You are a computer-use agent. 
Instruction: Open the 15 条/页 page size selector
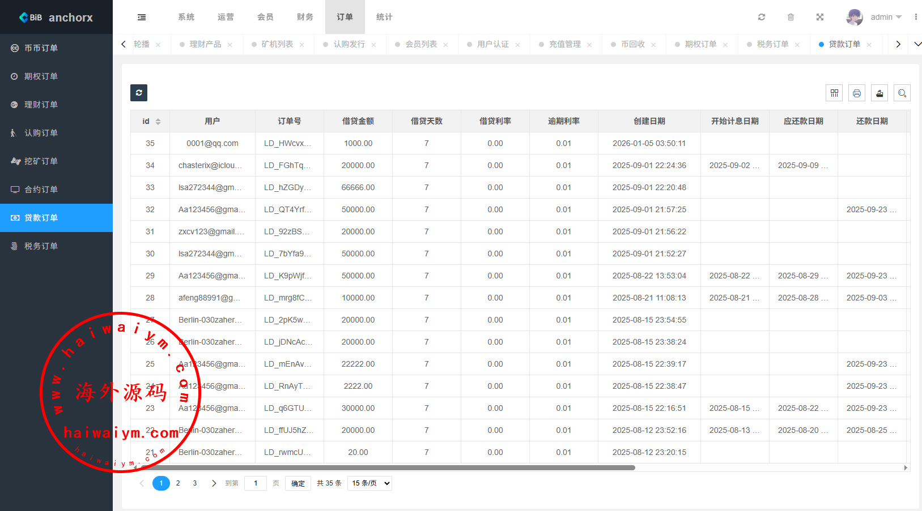(x=370, y=483)
